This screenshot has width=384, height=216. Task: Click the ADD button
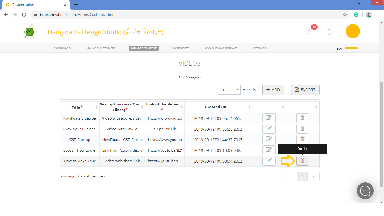click(x=273, y=89)
